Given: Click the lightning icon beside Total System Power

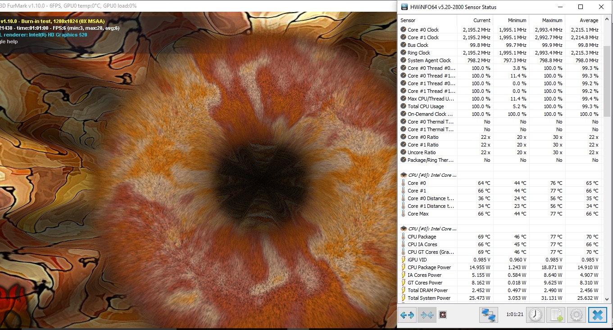Looking at the screenshot, I should point(403,298).
